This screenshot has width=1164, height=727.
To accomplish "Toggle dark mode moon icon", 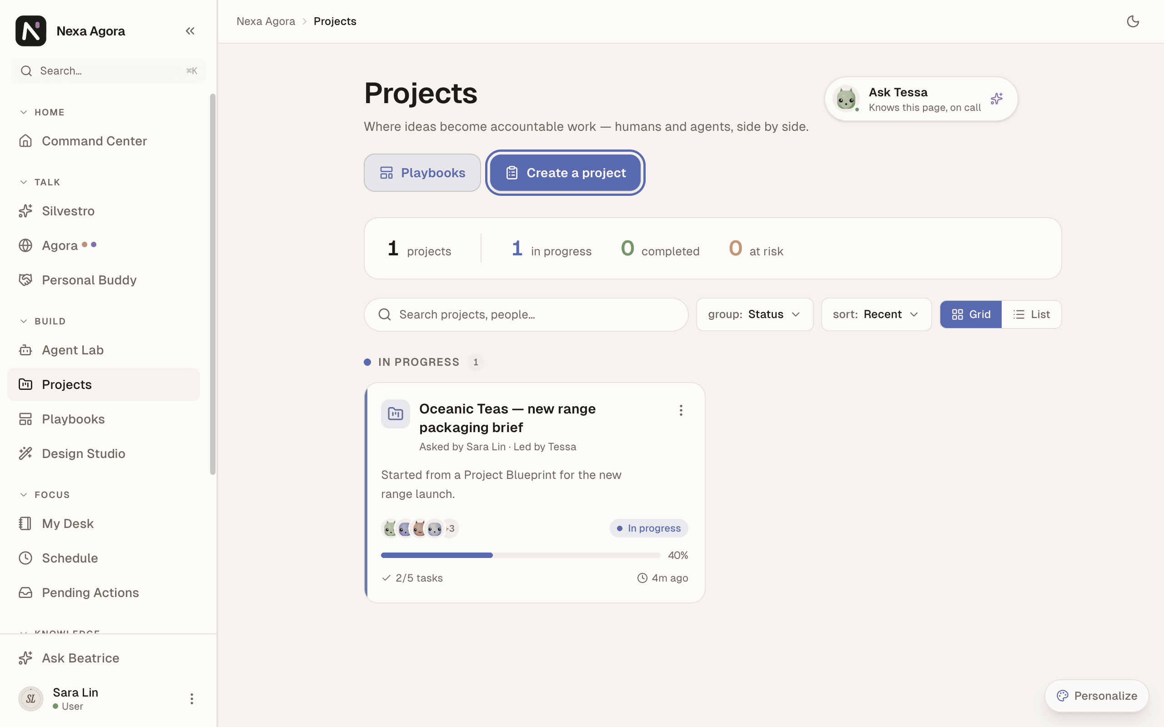I will [x=1133, y=21].
